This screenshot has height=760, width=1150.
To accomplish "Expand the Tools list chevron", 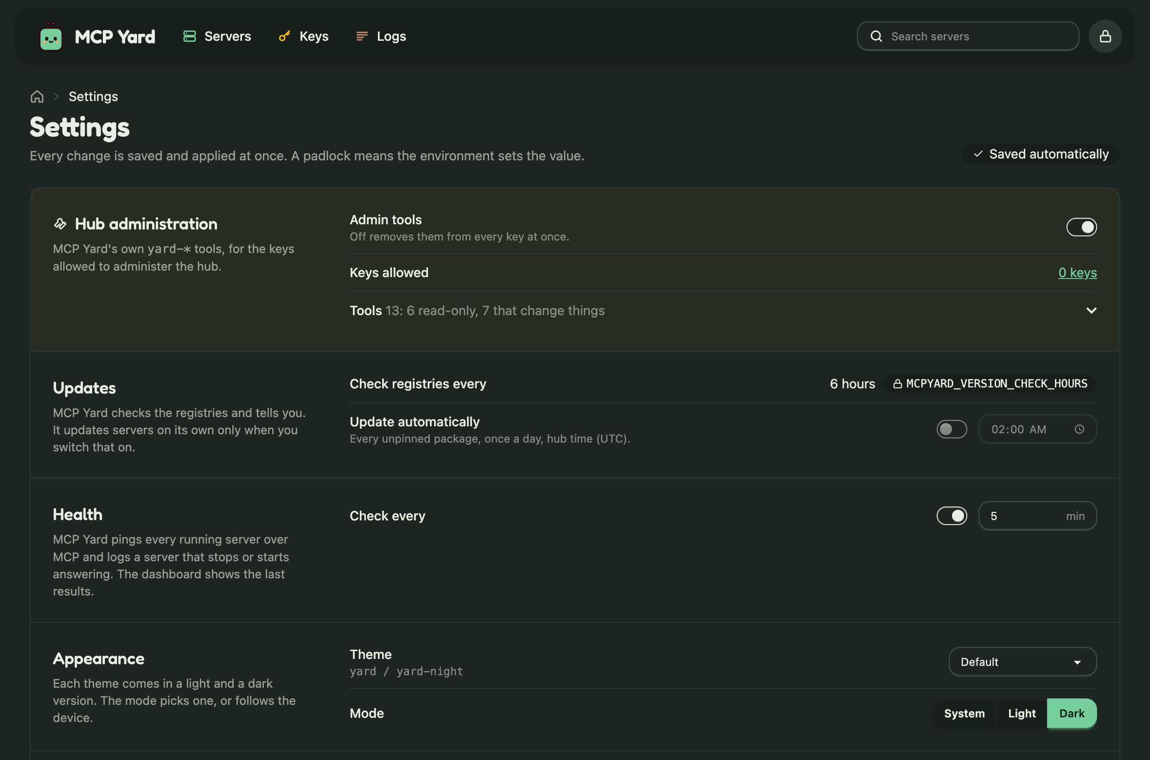I will (1091, 310).
